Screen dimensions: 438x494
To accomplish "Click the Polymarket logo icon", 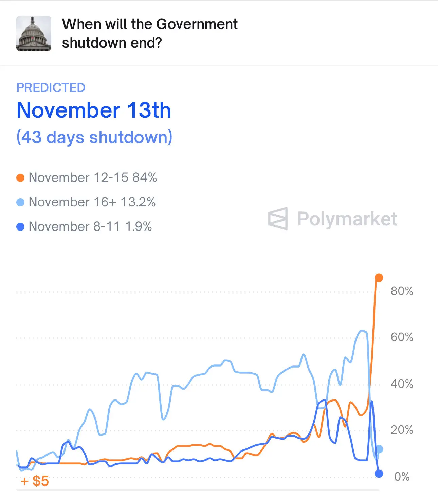I will pos(278,219).
